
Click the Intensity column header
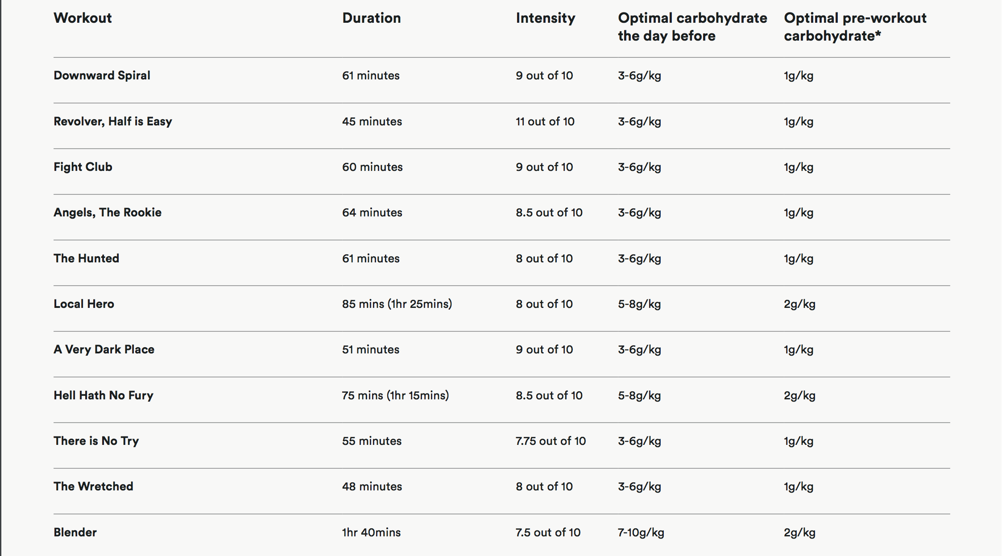click(545, 18)
